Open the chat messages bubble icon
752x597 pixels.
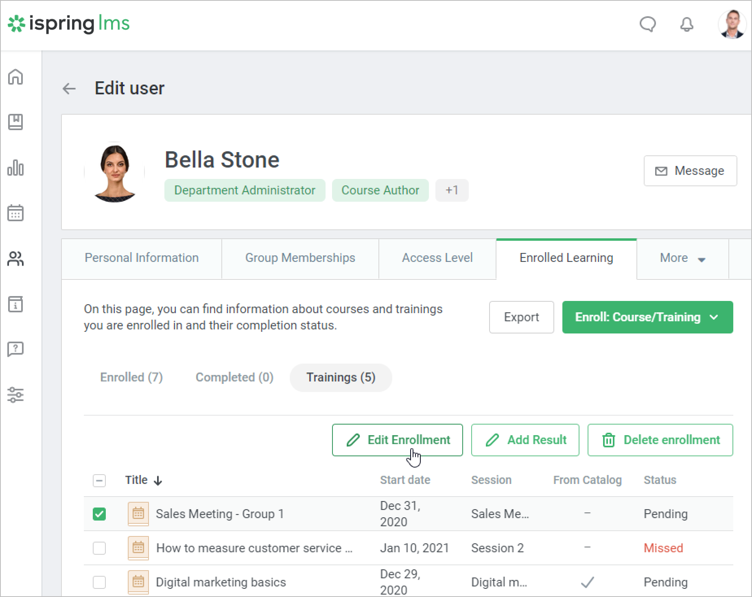tap(647, 24)
